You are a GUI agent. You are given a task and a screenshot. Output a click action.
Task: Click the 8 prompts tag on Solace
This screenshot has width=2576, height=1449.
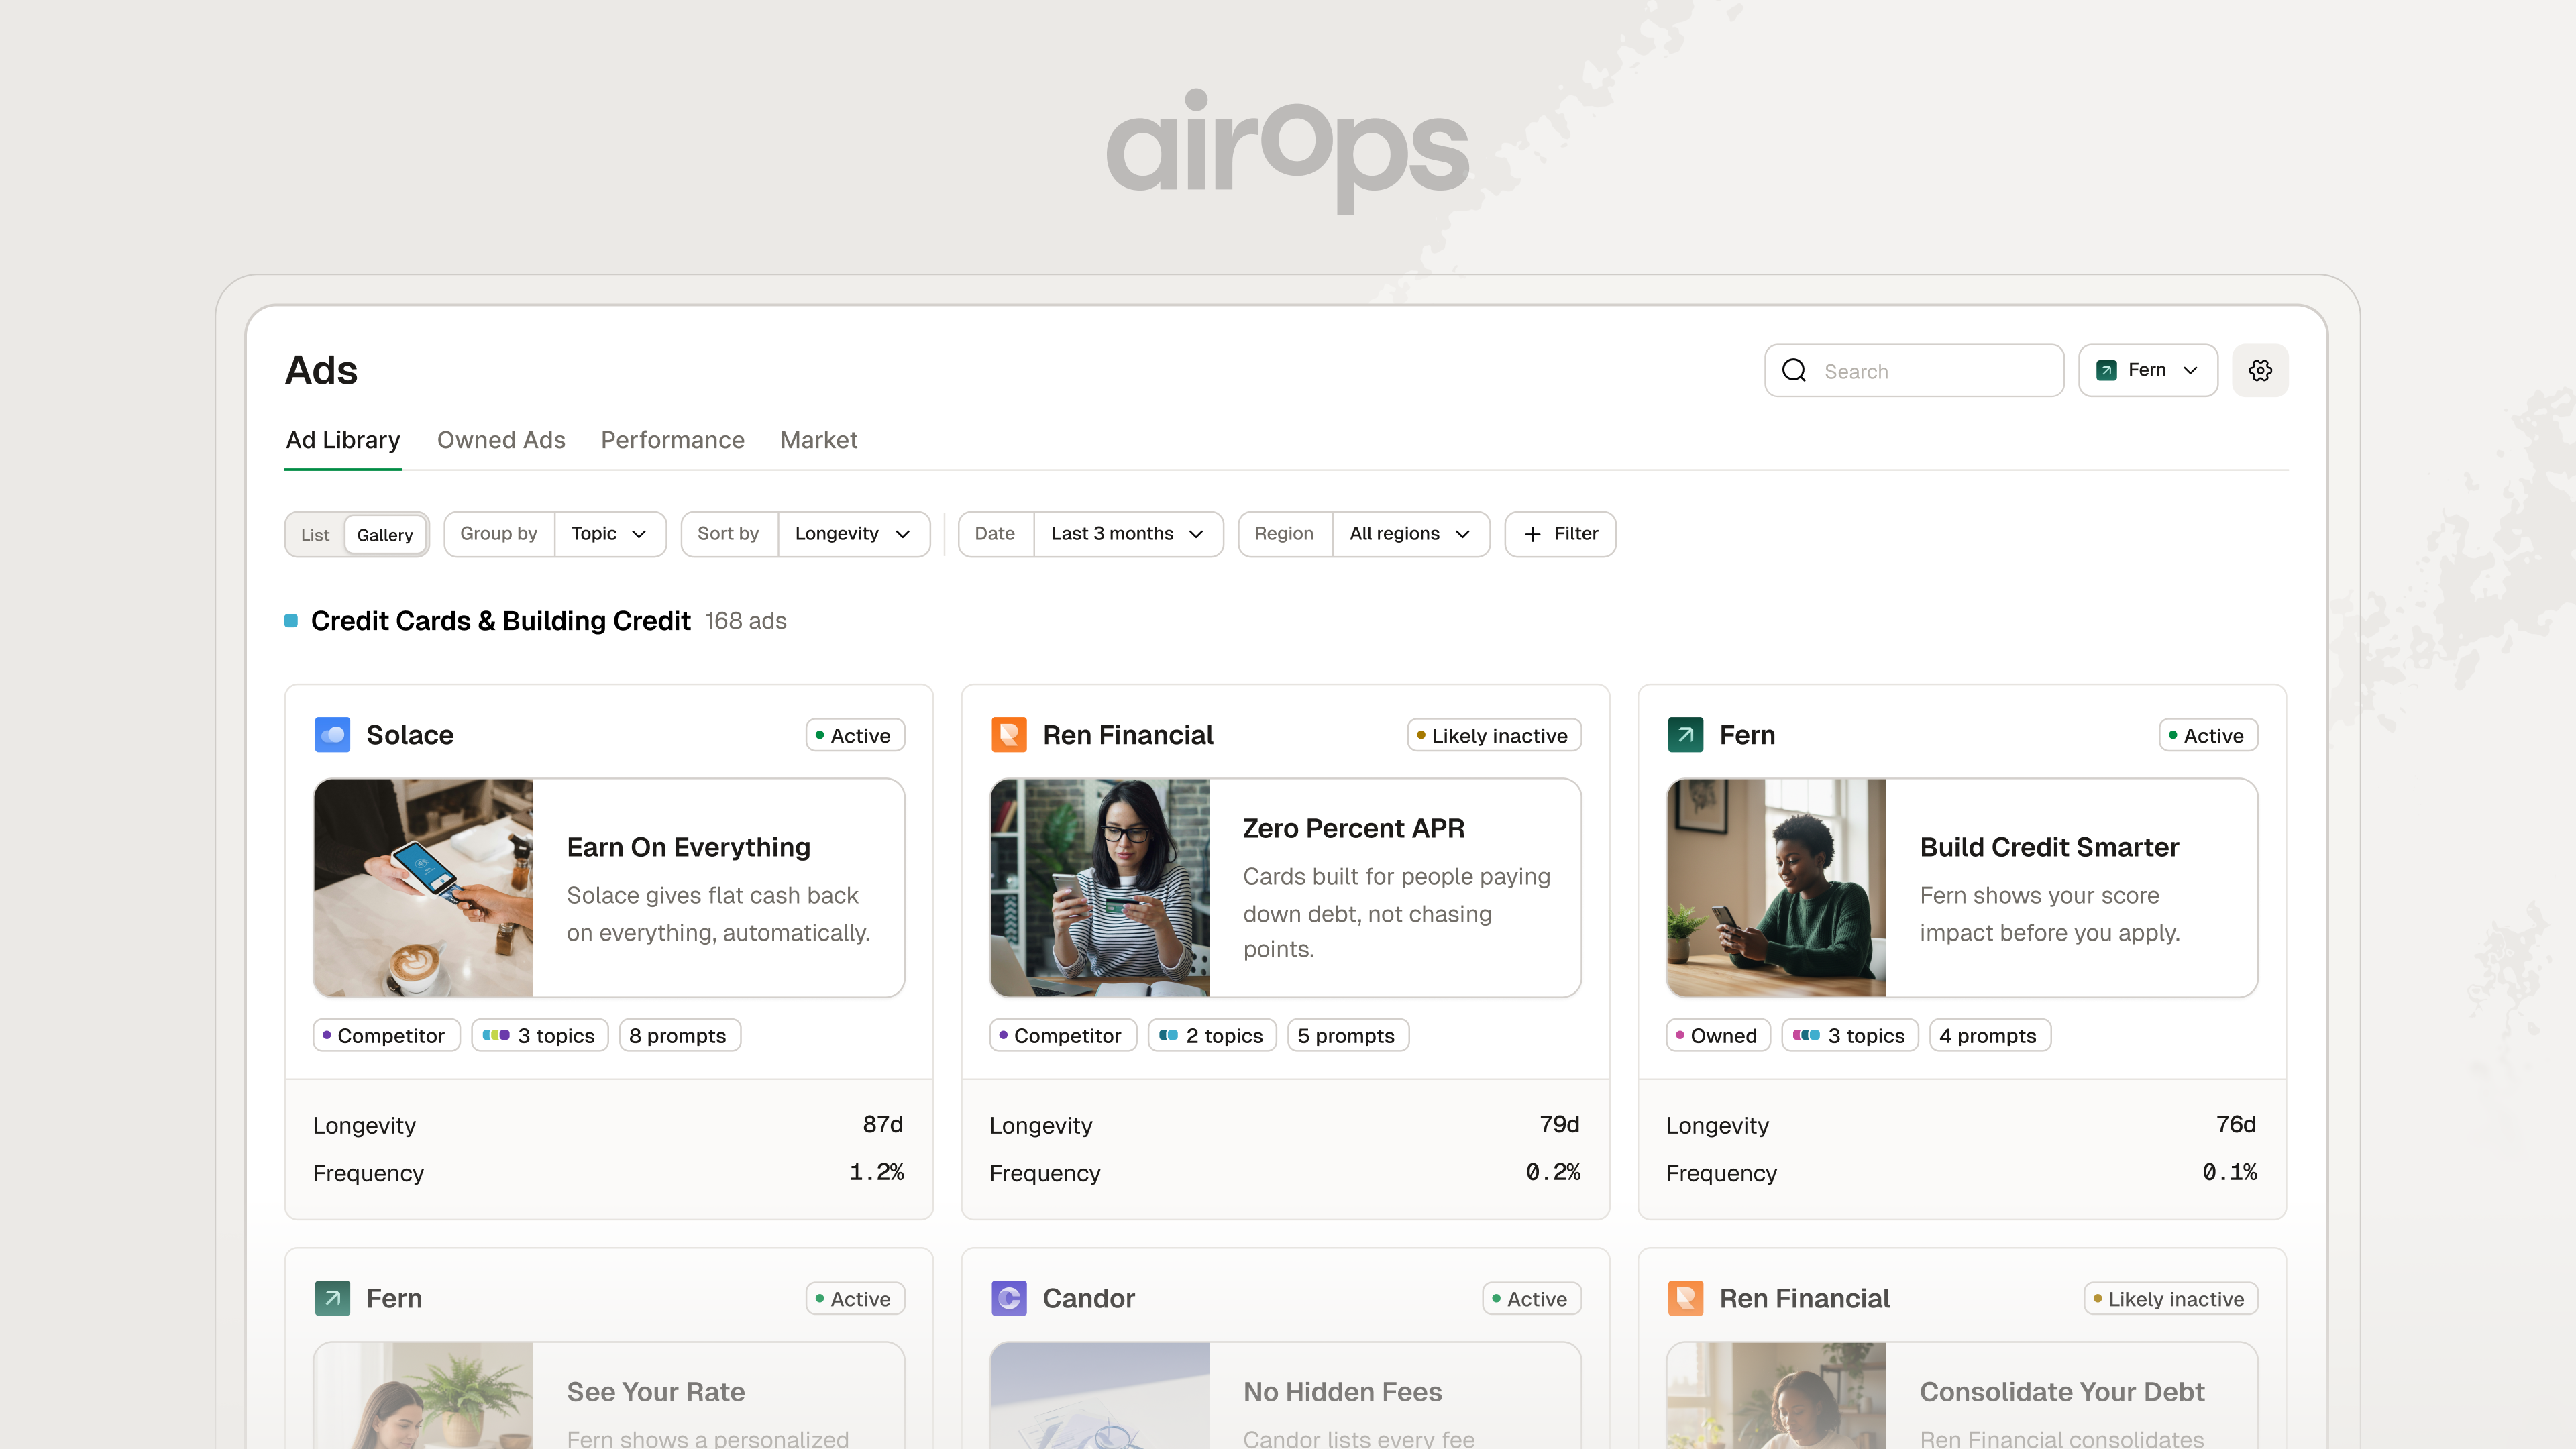point(679,1035)
